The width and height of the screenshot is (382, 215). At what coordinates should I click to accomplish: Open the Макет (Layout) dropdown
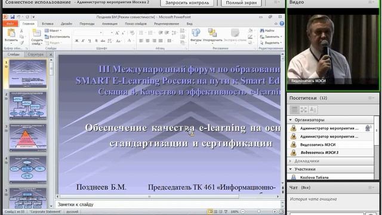53,30
